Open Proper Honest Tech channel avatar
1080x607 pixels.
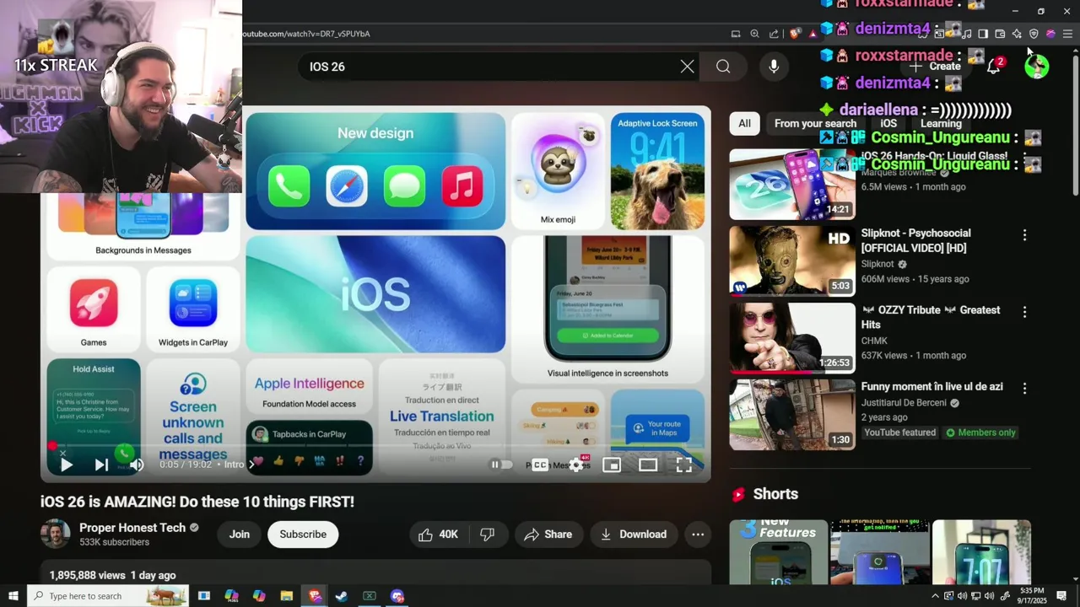click(x=56, y=534)
